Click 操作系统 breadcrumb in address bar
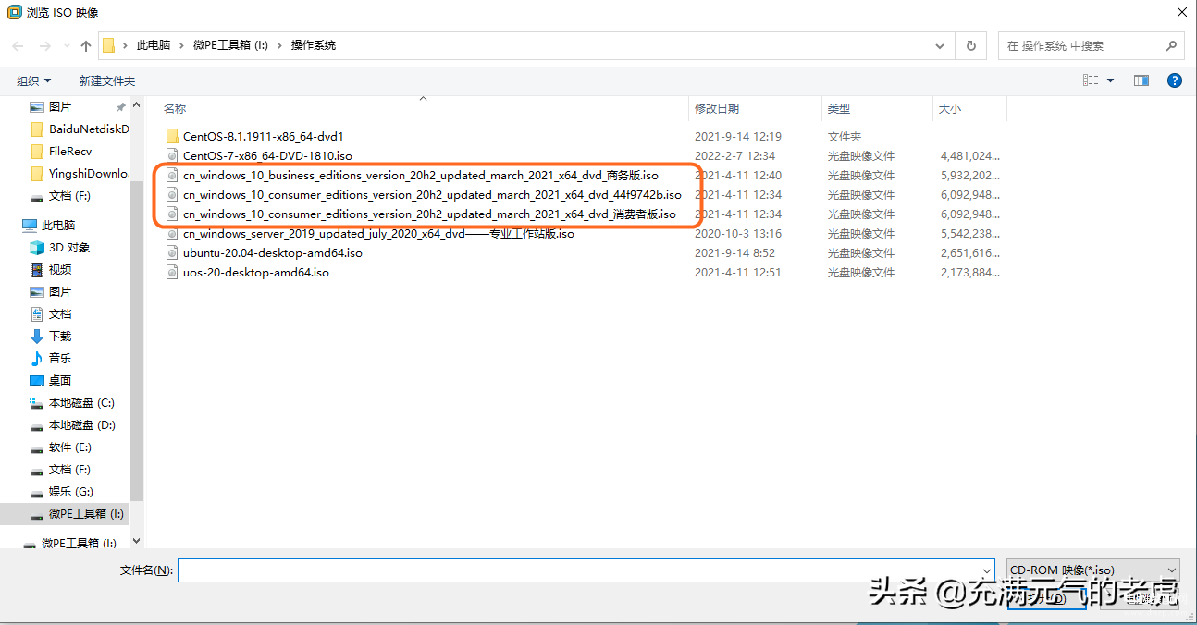Image resolution: width=1197 pixels, height=625 pixels. (314, 45)
